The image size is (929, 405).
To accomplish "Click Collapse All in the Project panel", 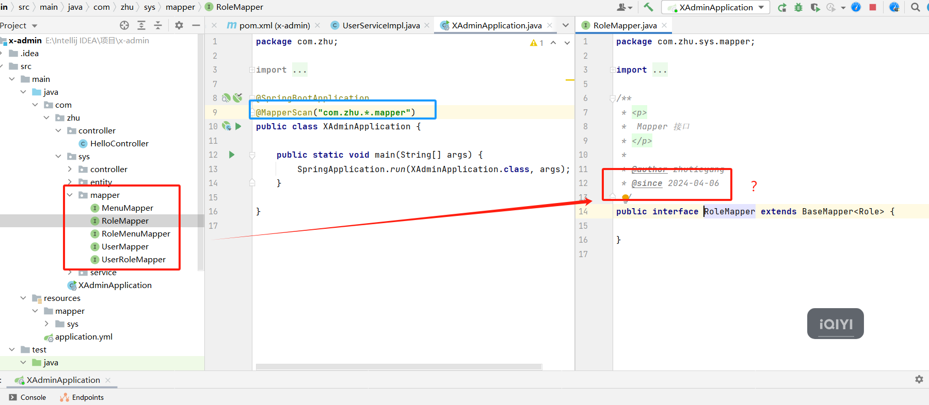I will [158, 25].
